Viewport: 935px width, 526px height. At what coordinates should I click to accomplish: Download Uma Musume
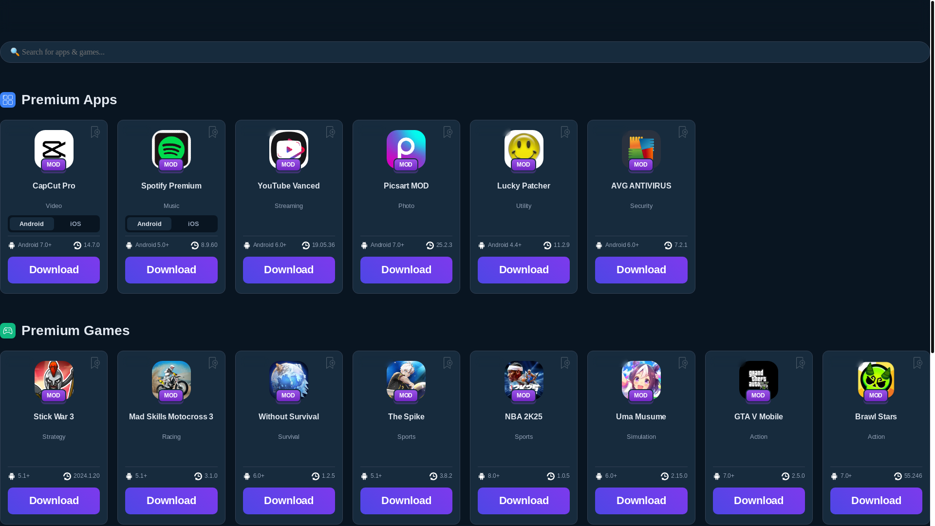pos(641,501)
